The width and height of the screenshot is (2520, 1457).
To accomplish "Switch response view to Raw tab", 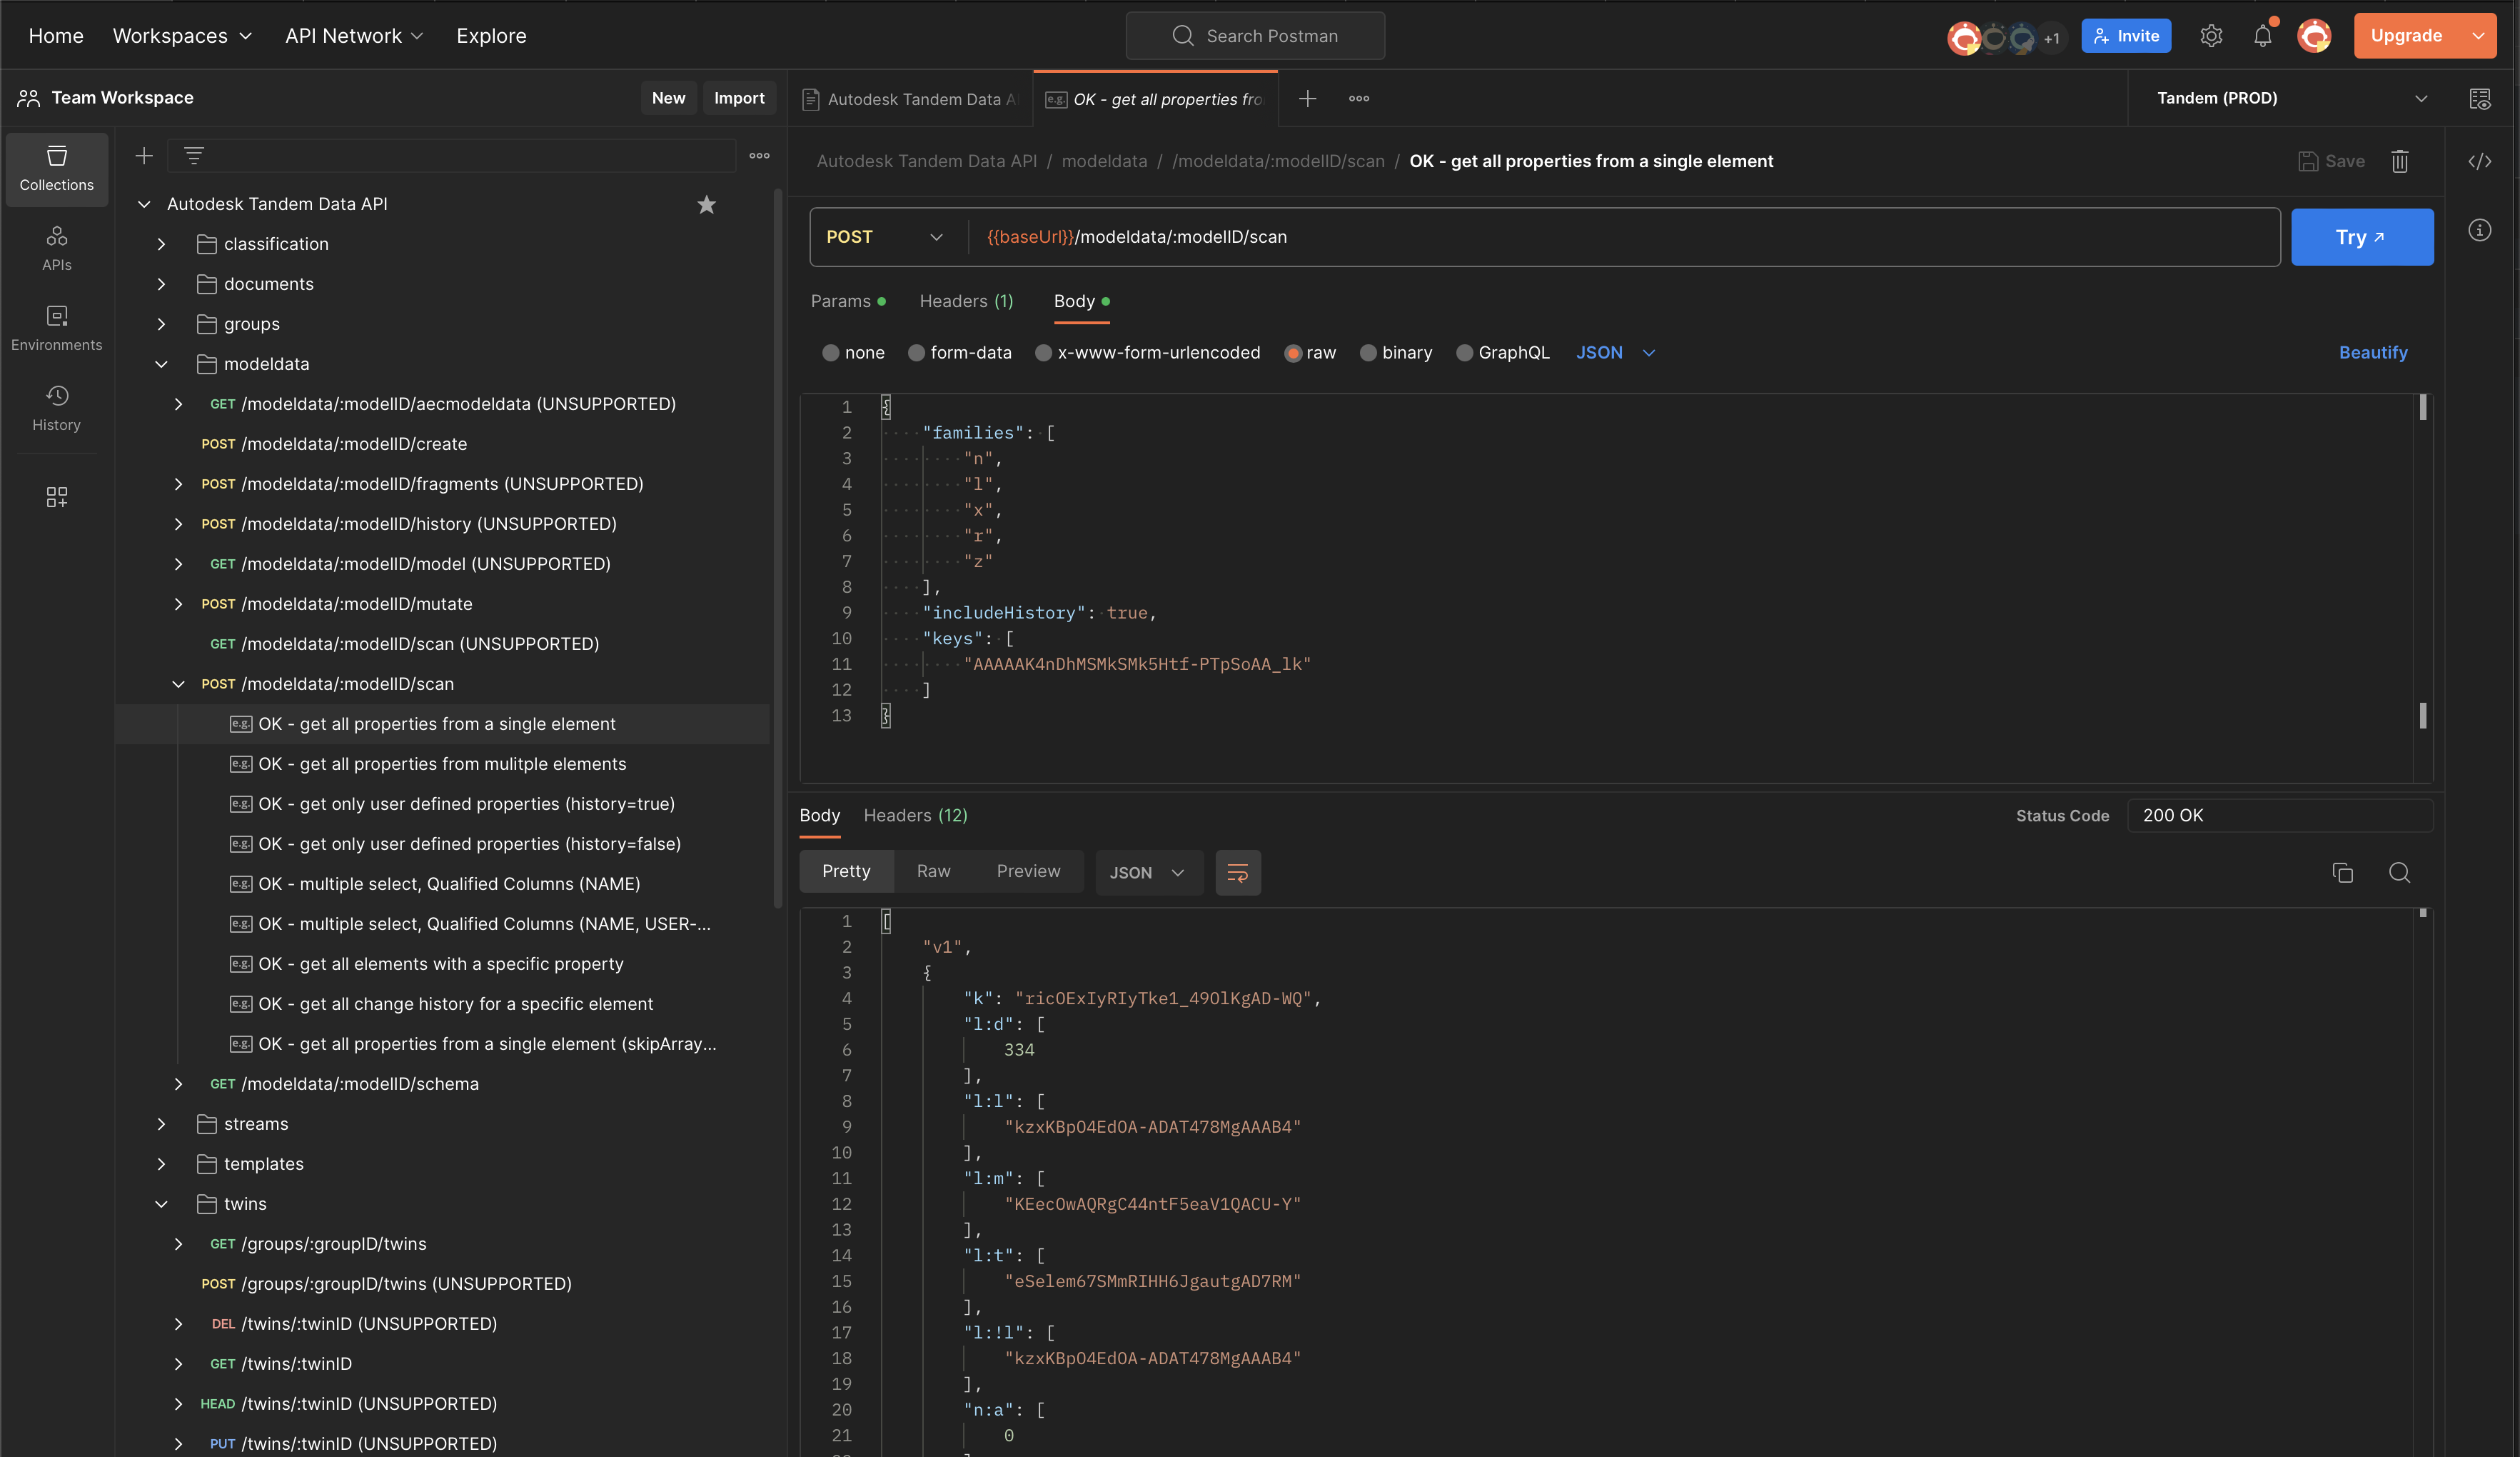I will coord(933,871).
